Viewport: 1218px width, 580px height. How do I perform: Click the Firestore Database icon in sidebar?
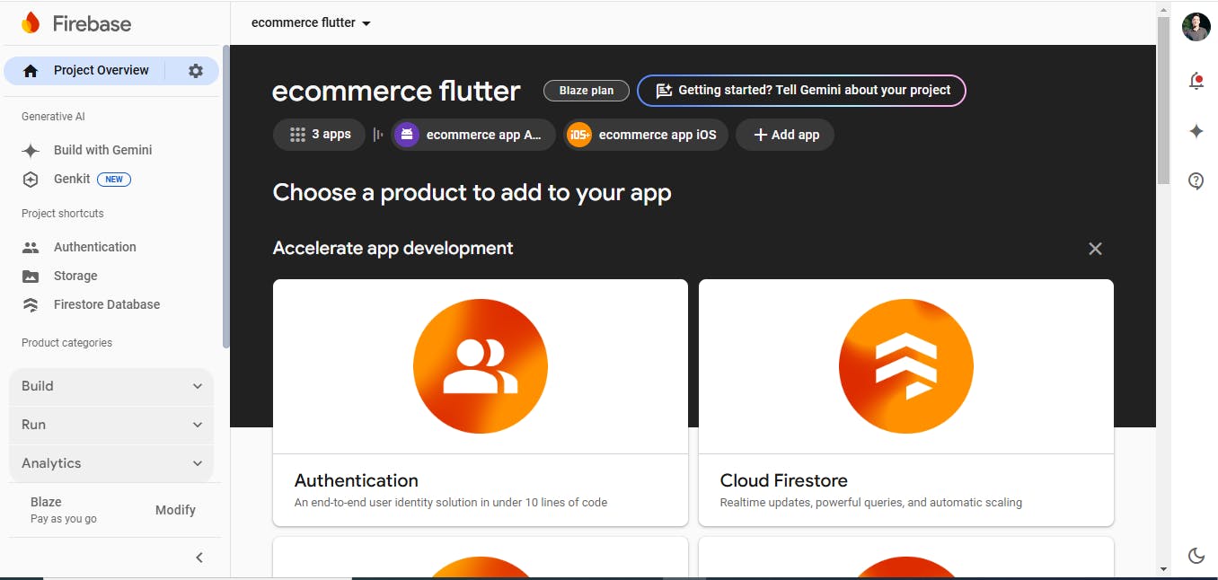pyautogui.click(x=31, y=305)
